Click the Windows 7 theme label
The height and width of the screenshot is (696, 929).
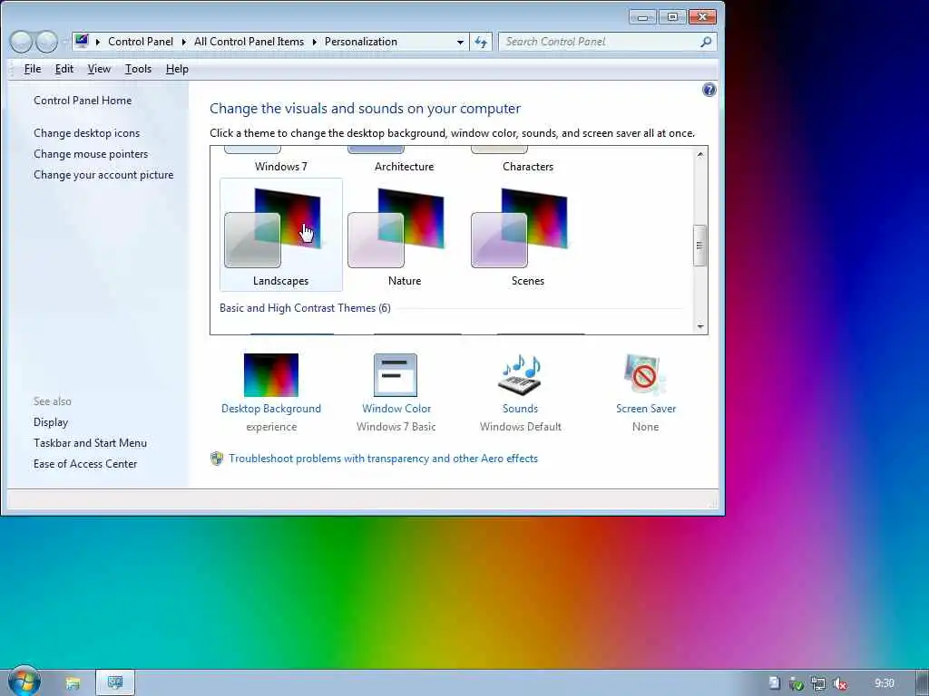pos(281,167)
